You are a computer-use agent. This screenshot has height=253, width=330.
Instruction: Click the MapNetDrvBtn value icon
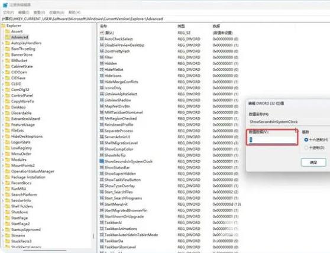coord(102,106)
